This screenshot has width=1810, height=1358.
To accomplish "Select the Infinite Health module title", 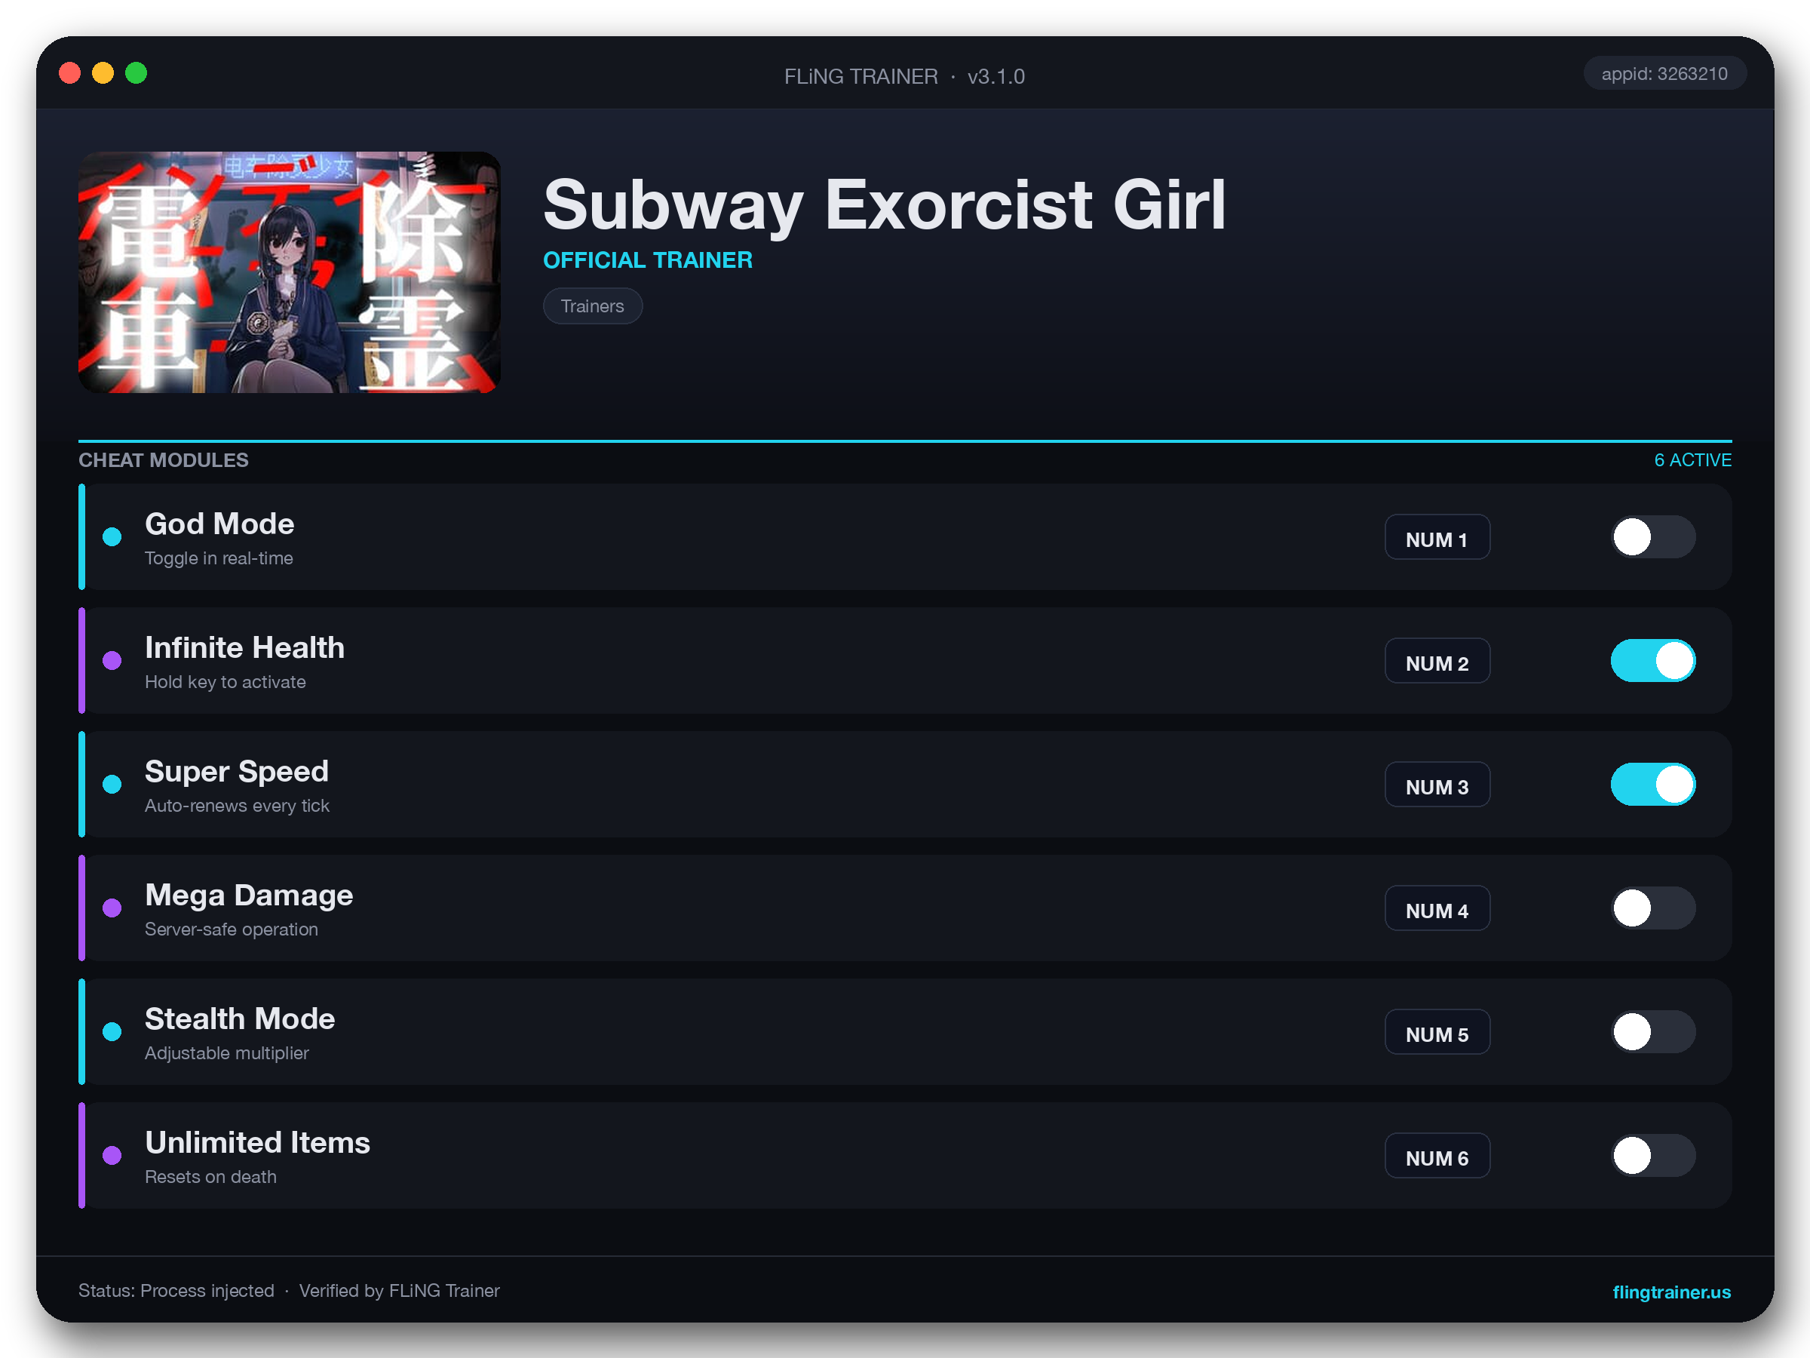I will tap(244, 647).
